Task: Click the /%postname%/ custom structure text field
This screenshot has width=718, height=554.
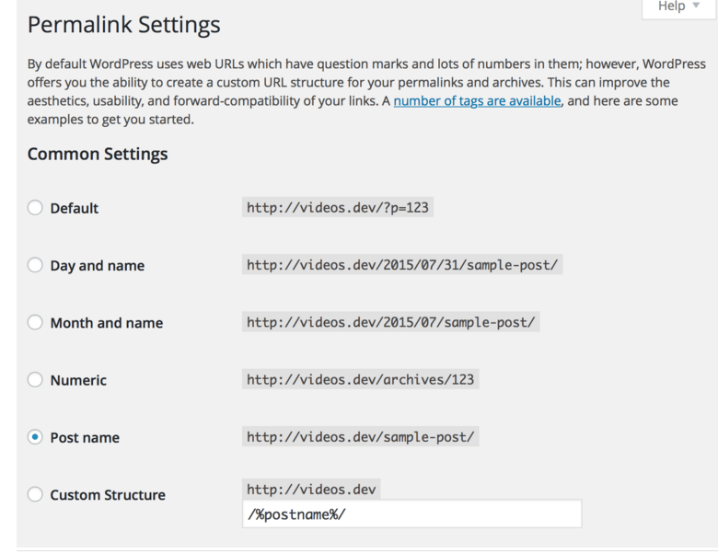Action: click(x=411, y=514)
